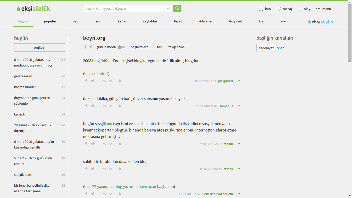Upvote the entry by prf quirrel
This screenshot has width=352, height=198.
(x=104, y=81)
